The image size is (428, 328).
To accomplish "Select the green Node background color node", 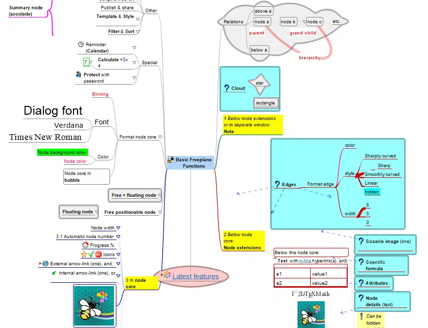I will tap(62, 153).
